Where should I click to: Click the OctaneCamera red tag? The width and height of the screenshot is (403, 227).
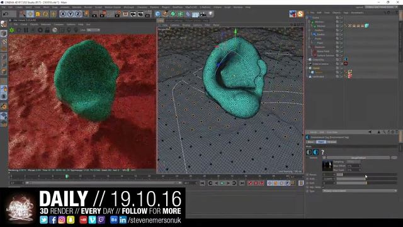point(346,64)
